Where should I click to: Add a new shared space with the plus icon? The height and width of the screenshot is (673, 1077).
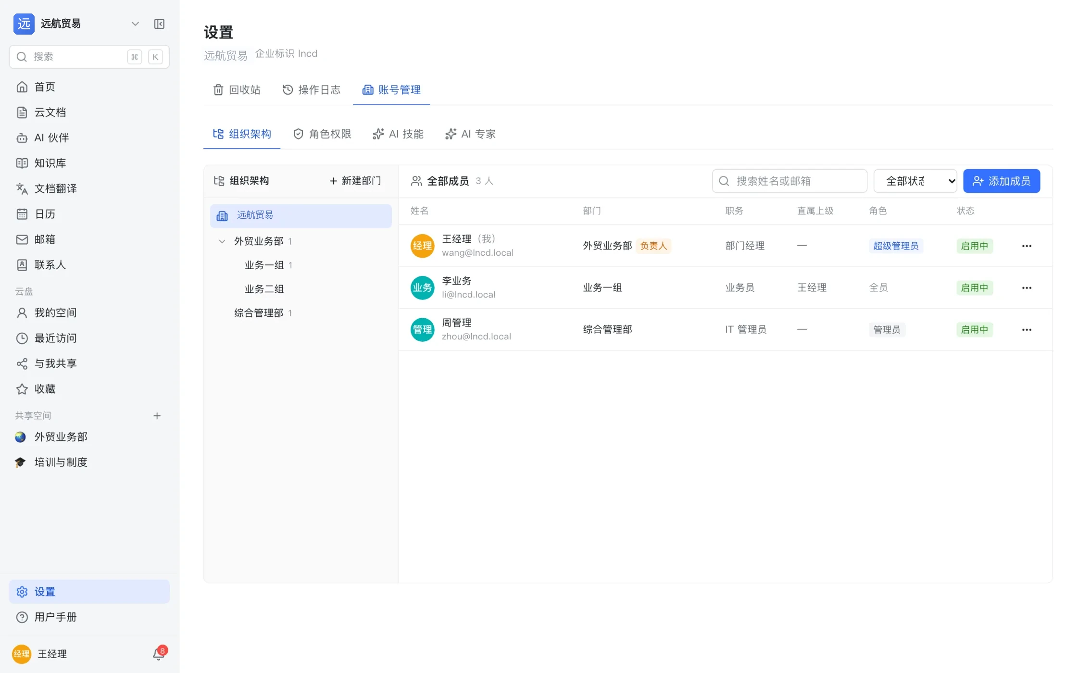(x=157, y=416)
